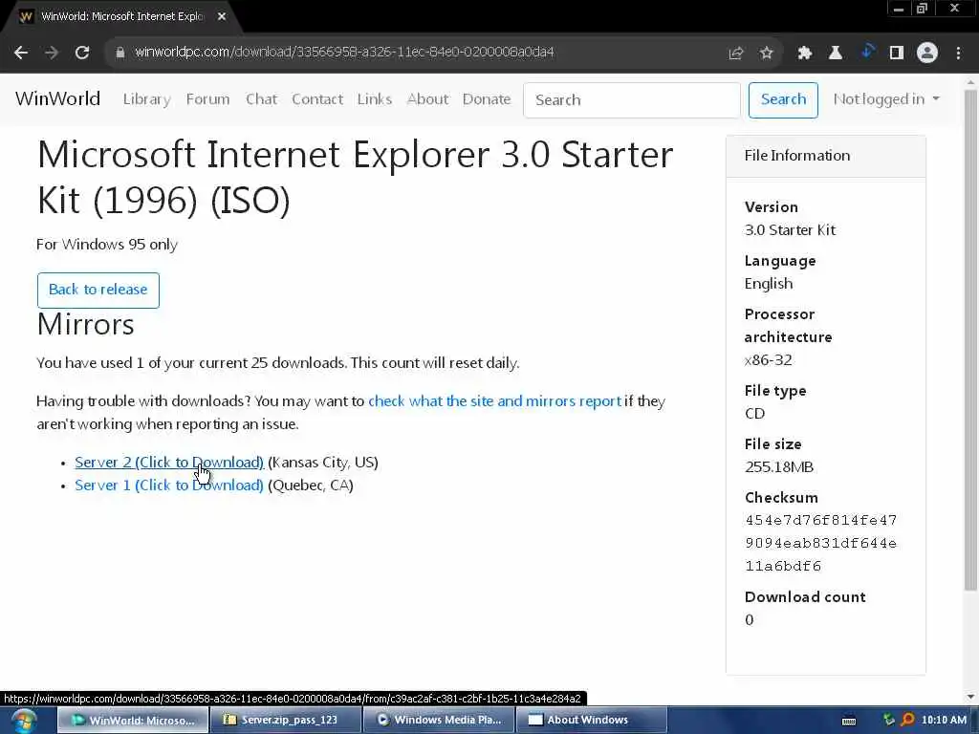Share this page via share icon
979x734 pixels.
point(736,54)
